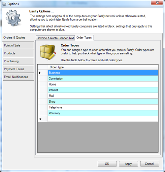Click the current row arrow indicator beside Business
The width and height of the screenshot is (165, 172).
[x=40, y=73]
